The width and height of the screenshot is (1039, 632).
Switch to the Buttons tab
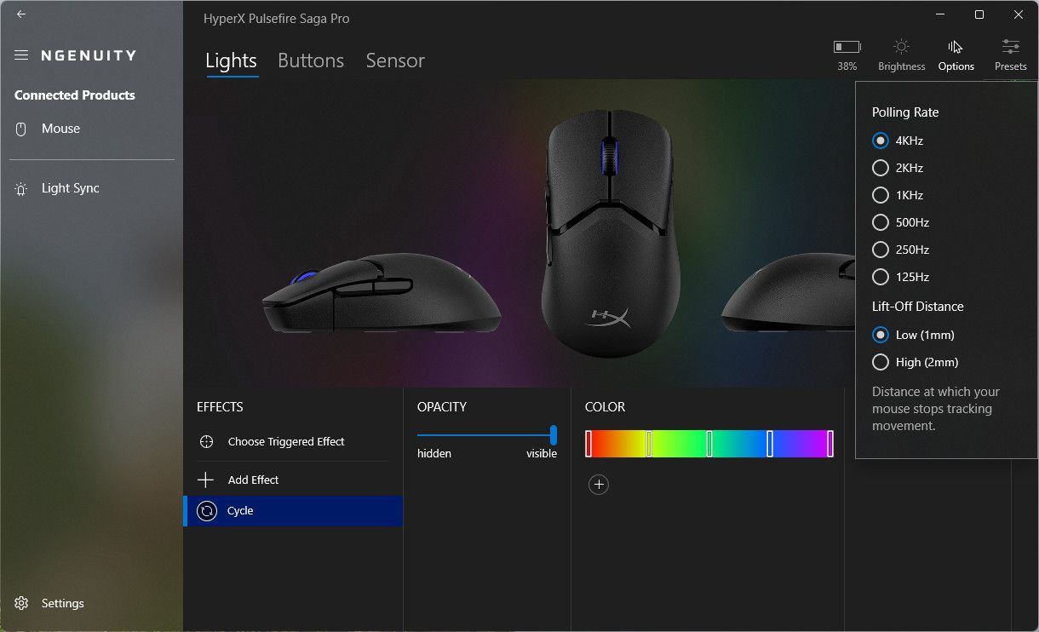(x=311, y=60)
